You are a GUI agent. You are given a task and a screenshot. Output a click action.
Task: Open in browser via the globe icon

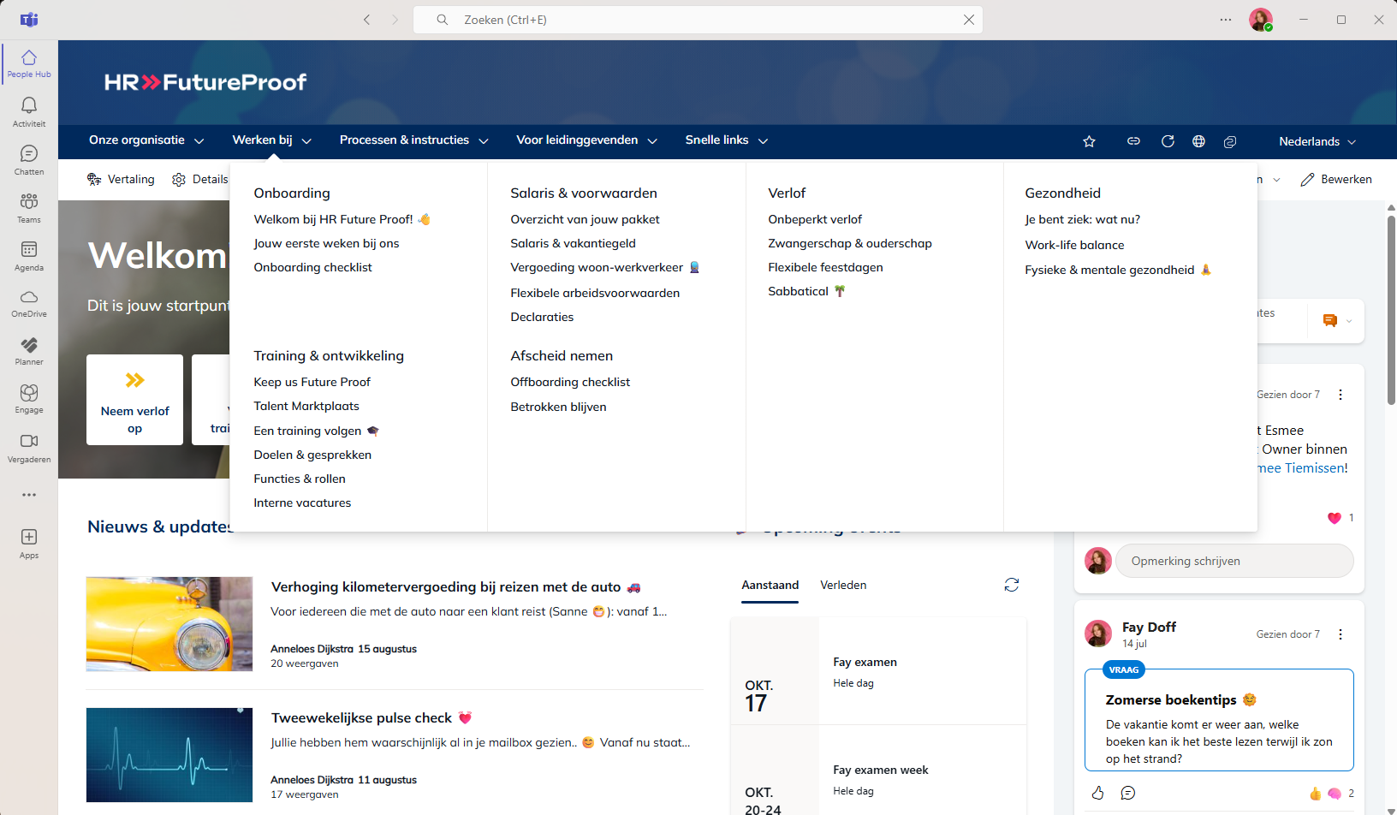1198,141
